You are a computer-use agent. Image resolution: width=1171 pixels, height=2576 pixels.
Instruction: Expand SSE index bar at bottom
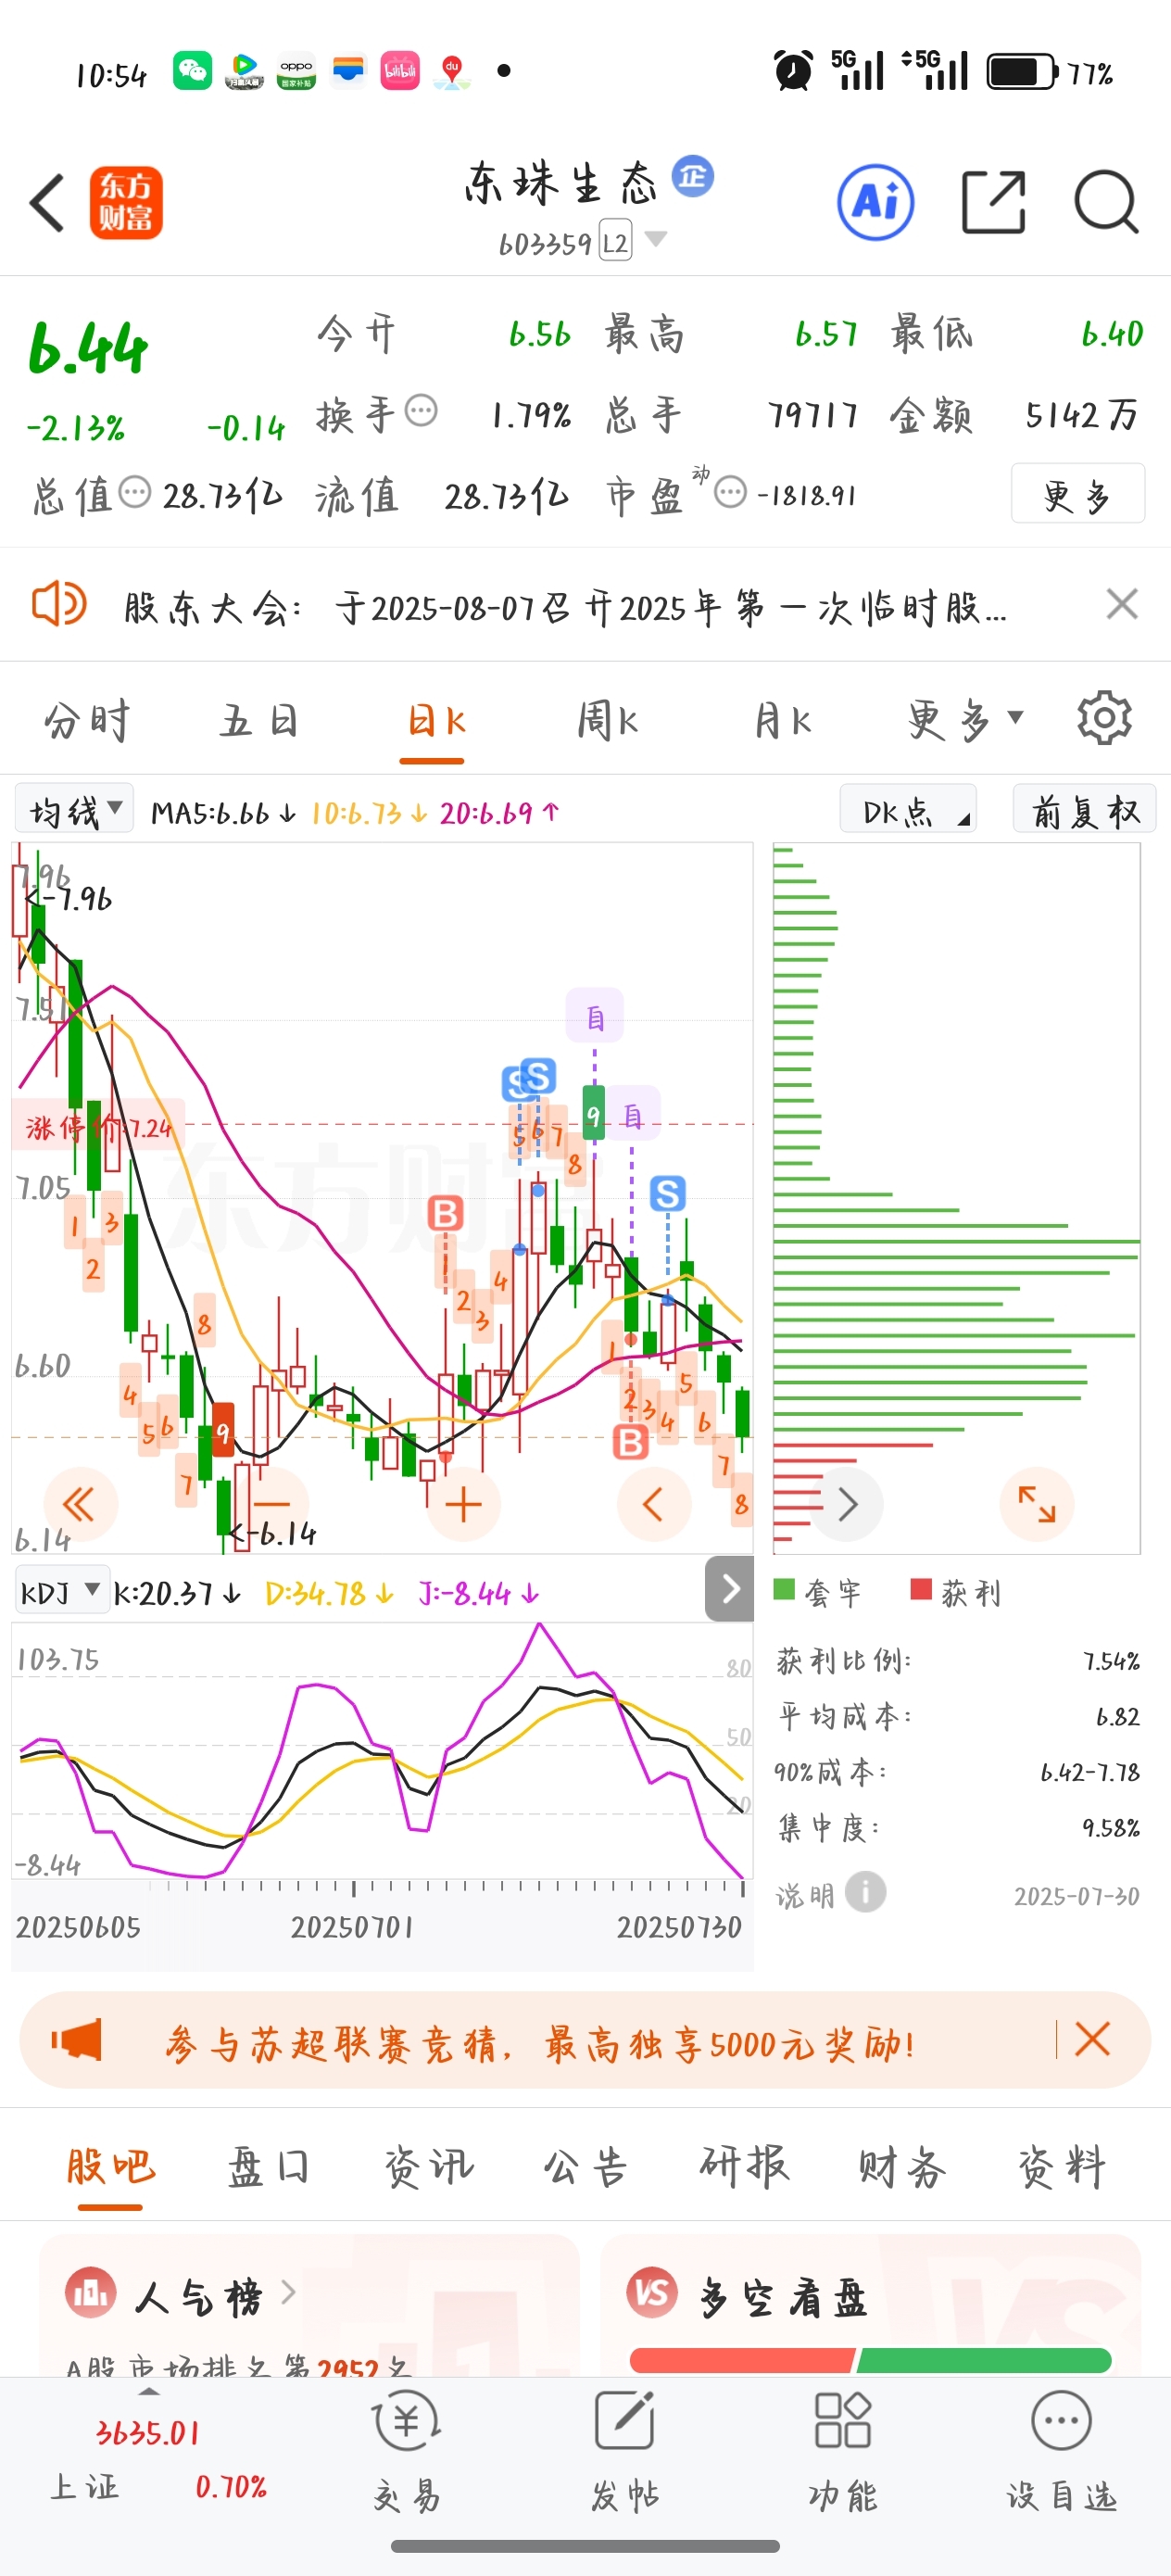pos(149,2392)
